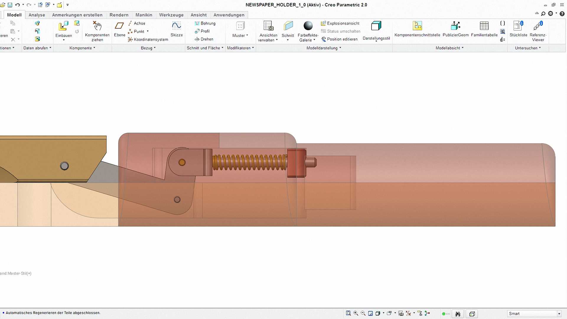Click the Bohrung hole button
Screen dimensions: 567x319
point(205,23)
